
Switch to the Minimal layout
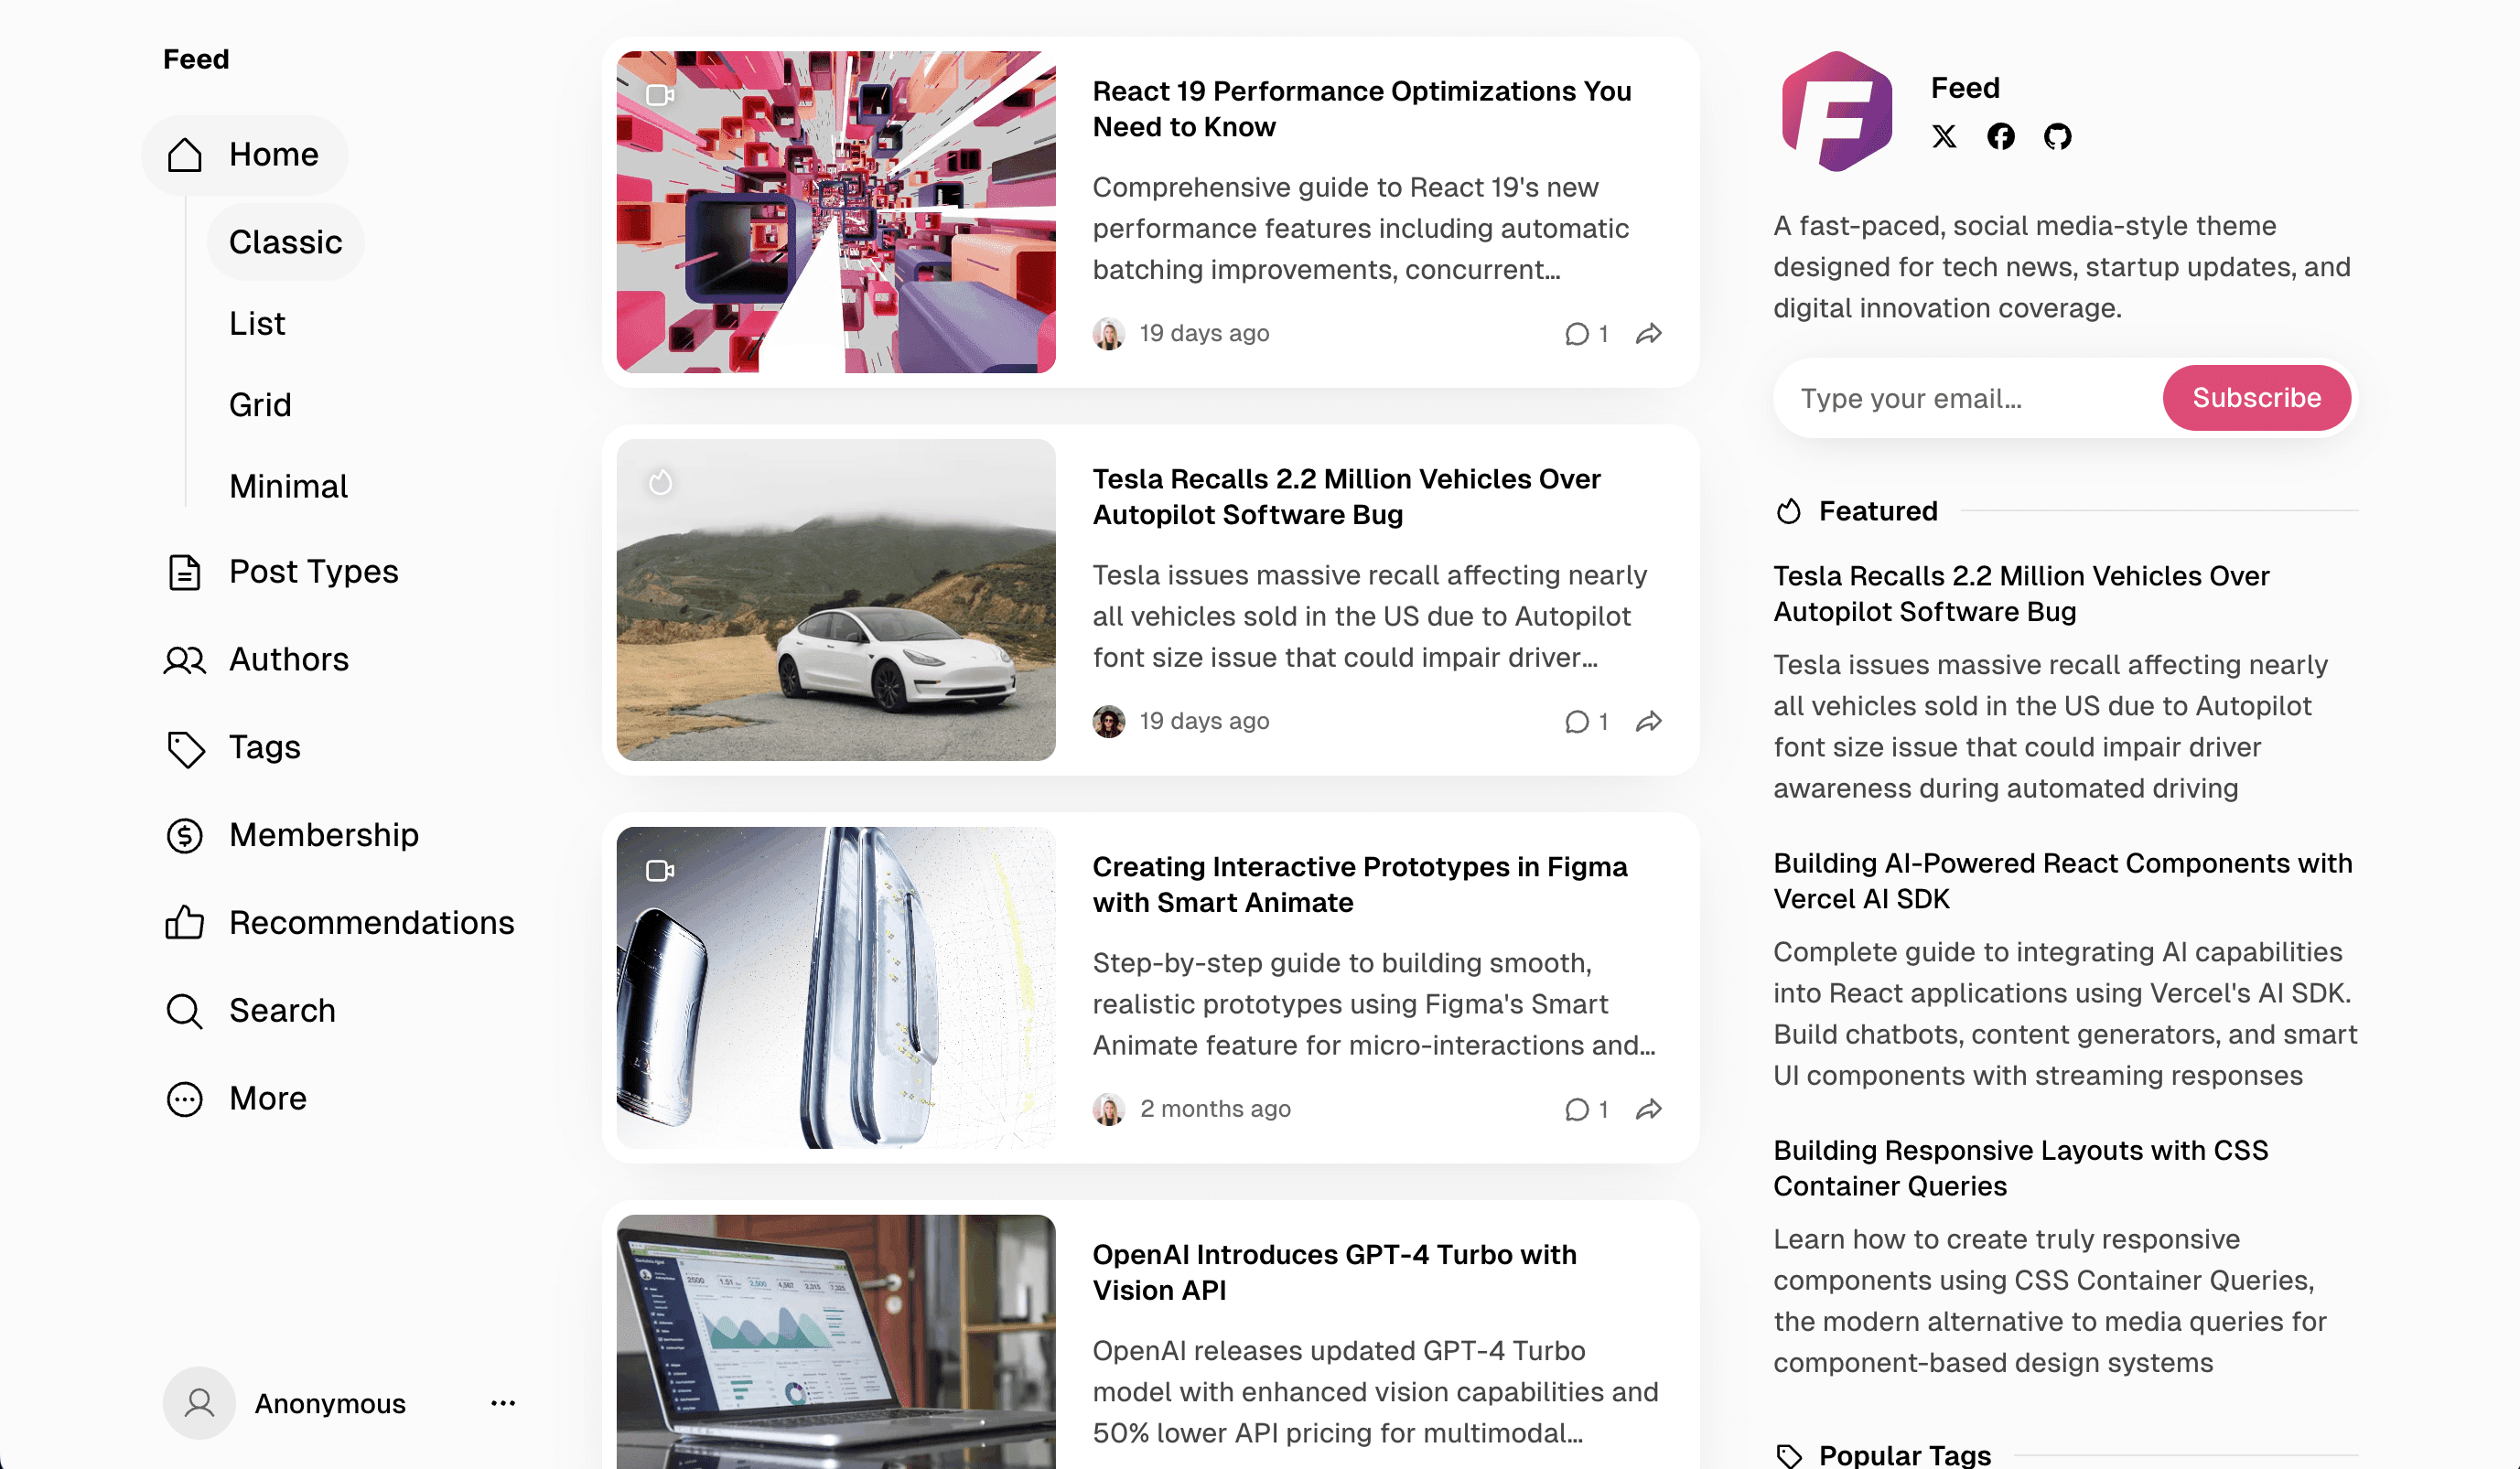(x=289, y=487)
